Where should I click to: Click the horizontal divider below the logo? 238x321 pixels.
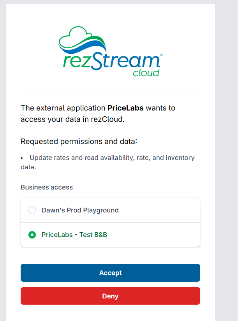pyautogui.click(x=110, y=91)
